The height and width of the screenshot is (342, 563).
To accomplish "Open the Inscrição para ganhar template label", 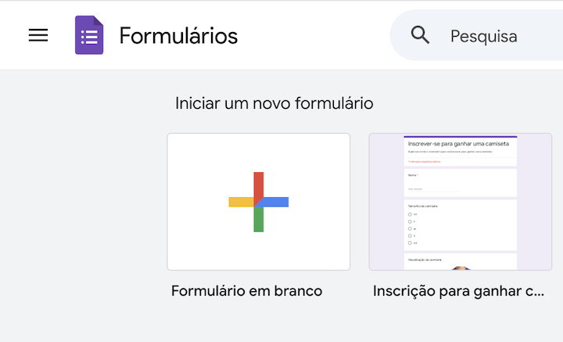I will click(x=458, y=291).
